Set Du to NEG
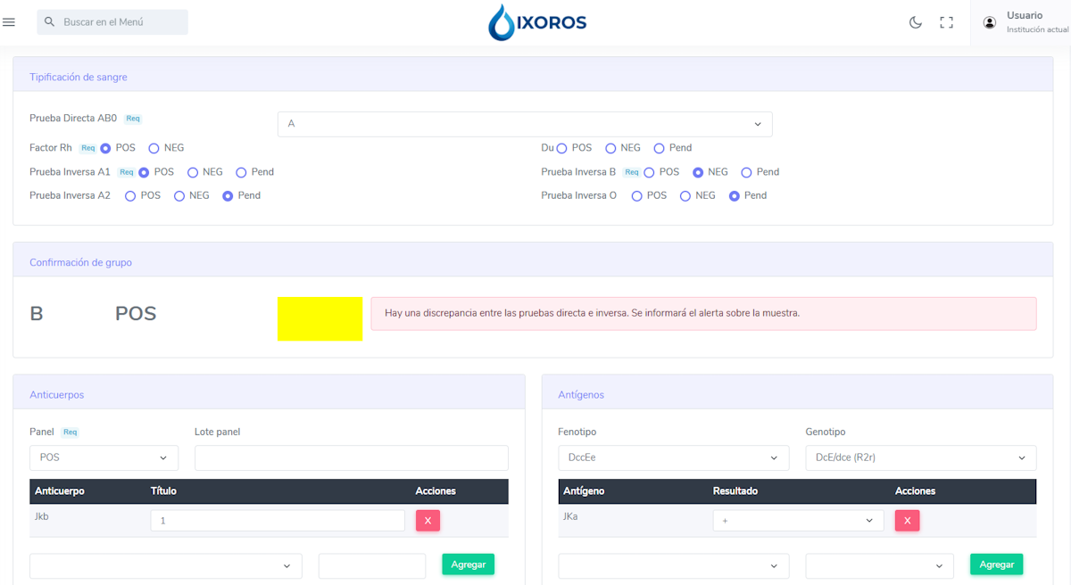The width and height of the screenshot is (1071, 585). point(610,148)
